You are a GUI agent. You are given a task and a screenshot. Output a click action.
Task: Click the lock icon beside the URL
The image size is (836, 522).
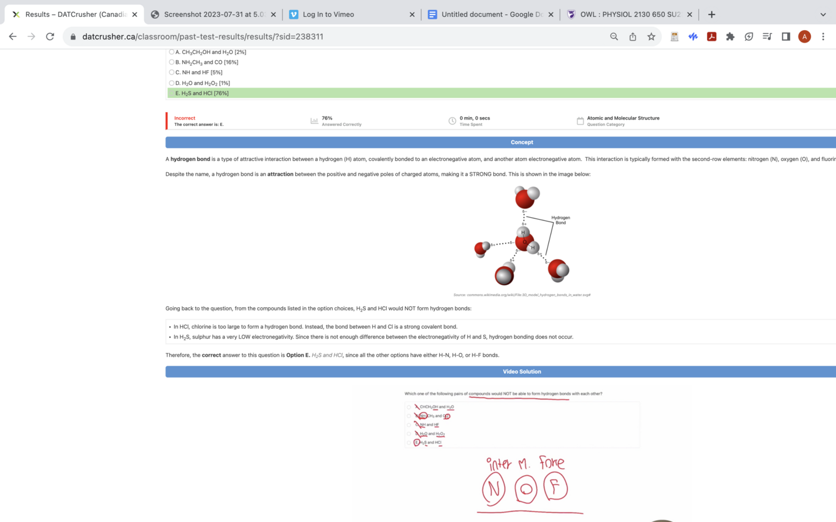pos(73,37)
